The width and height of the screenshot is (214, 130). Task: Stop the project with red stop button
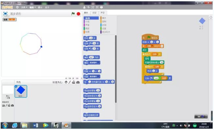pos(79,14)
